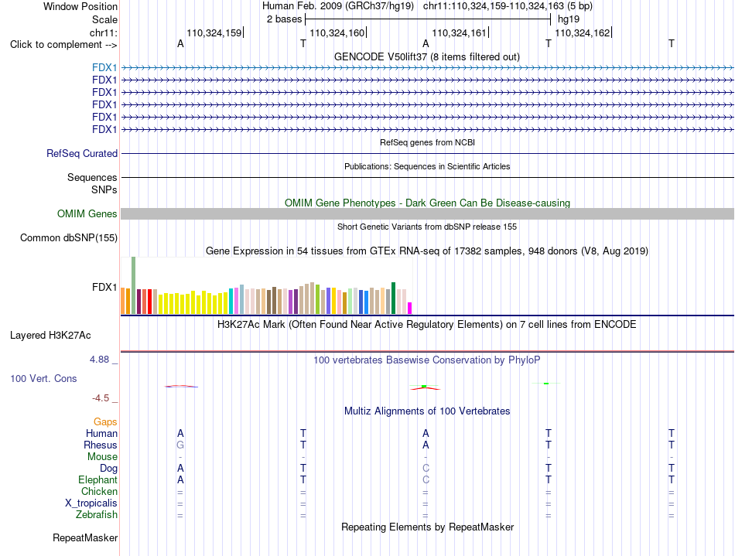Open 'RefSeq genes from NCBI' track title

pos(427,142)
